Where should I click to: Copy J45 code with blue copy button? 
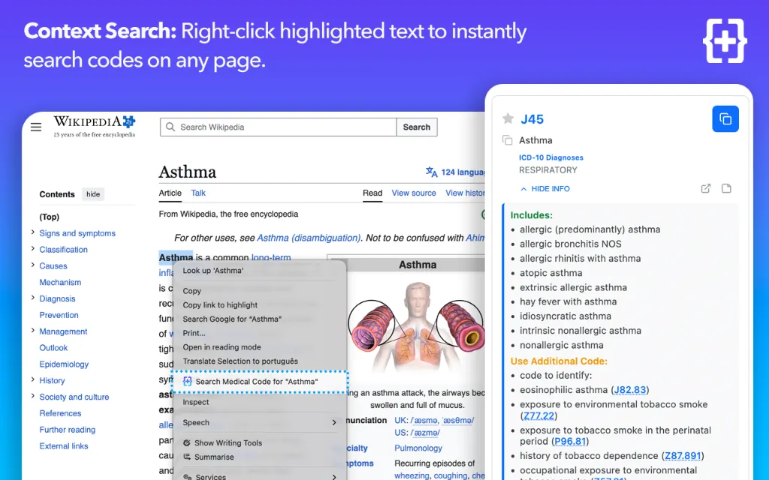725,119
